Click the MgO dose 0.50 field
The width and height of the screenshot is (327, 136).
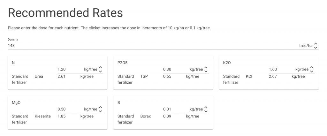click(x=69, y=109)
